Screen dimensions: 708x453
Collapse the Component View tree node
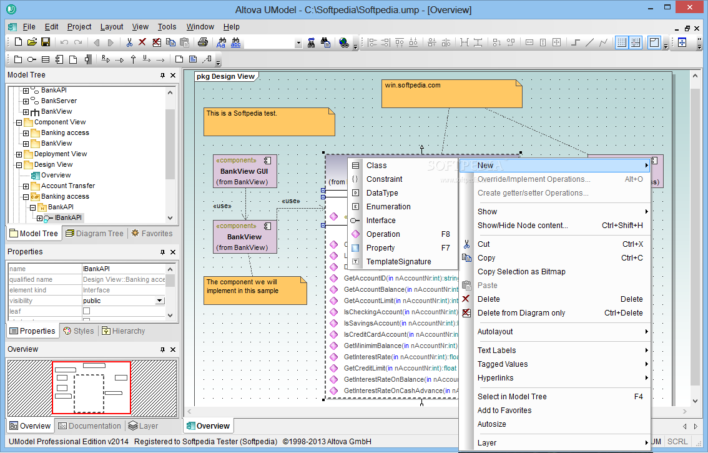point(19,122)
